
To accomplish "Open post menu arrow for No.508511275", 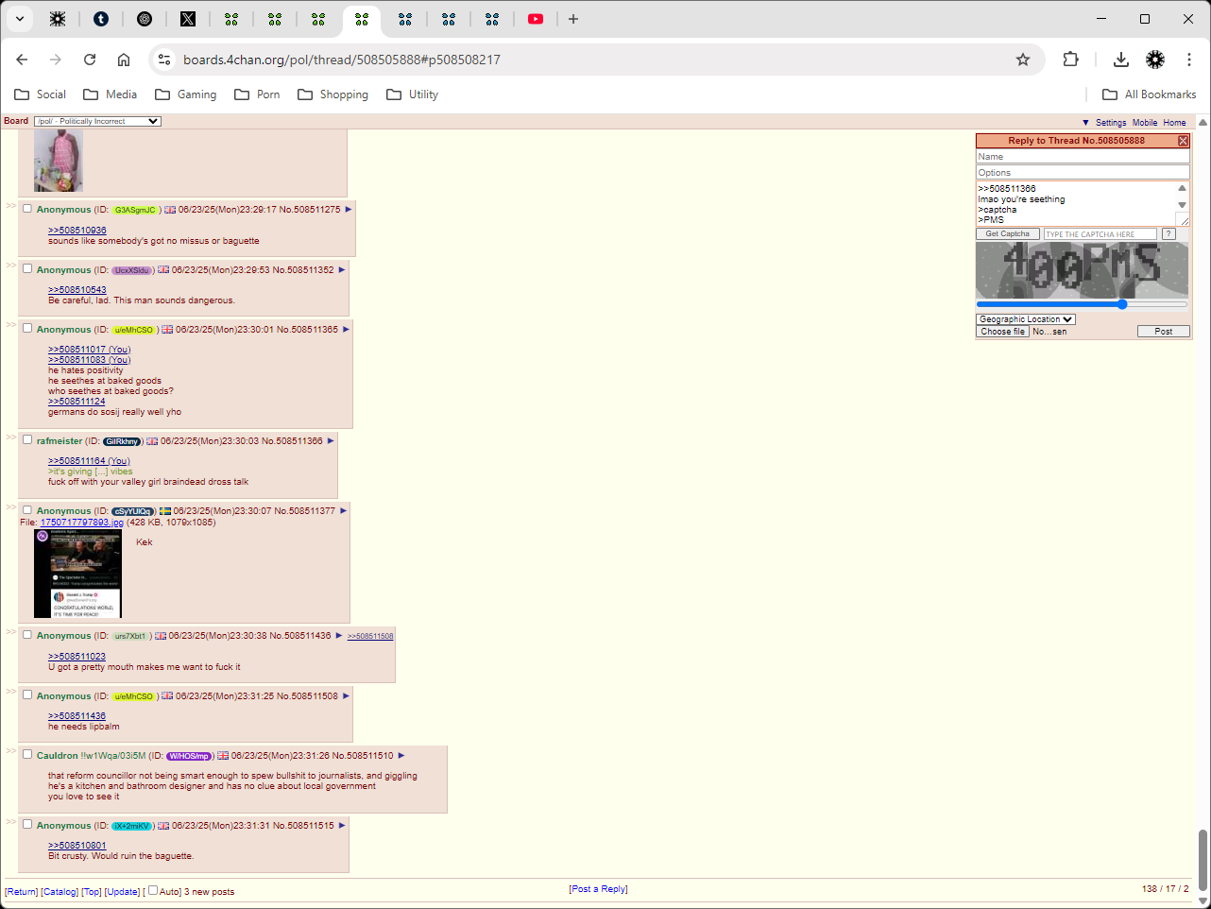I will click(x=349, y=210).
